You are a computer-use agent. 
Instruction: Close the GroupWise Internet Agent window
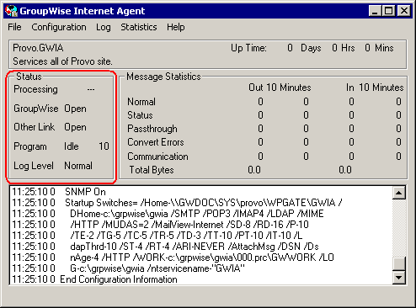(404, 11)
